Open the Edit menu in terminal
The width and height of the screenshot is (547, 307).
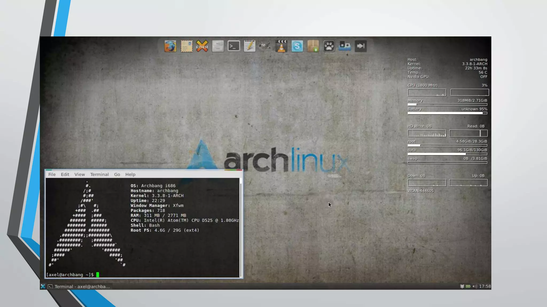65,174
